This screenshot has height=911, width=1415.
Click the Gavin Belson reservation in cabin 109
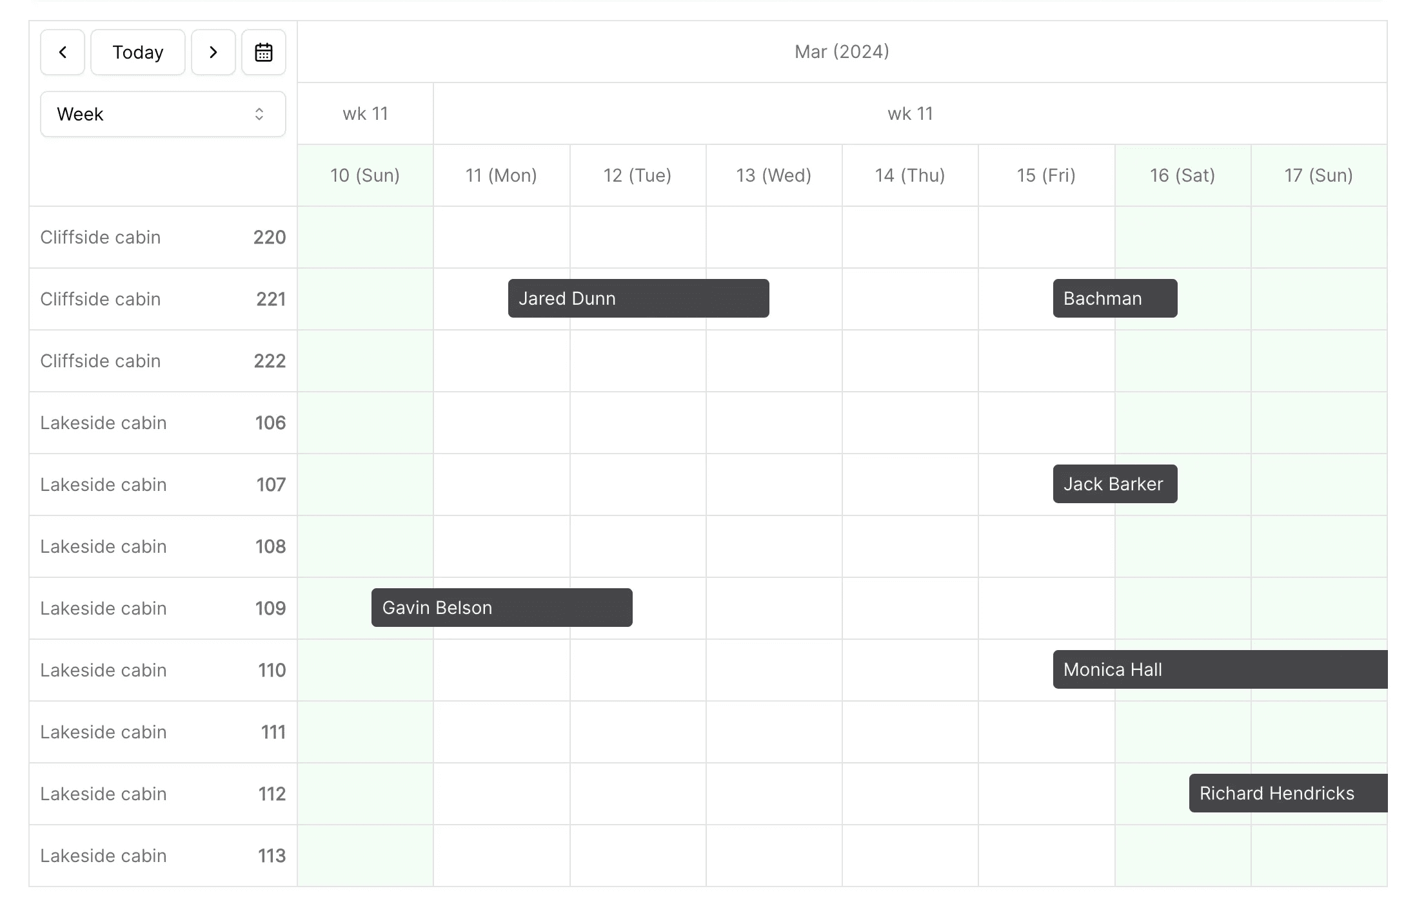click(502, 608)
